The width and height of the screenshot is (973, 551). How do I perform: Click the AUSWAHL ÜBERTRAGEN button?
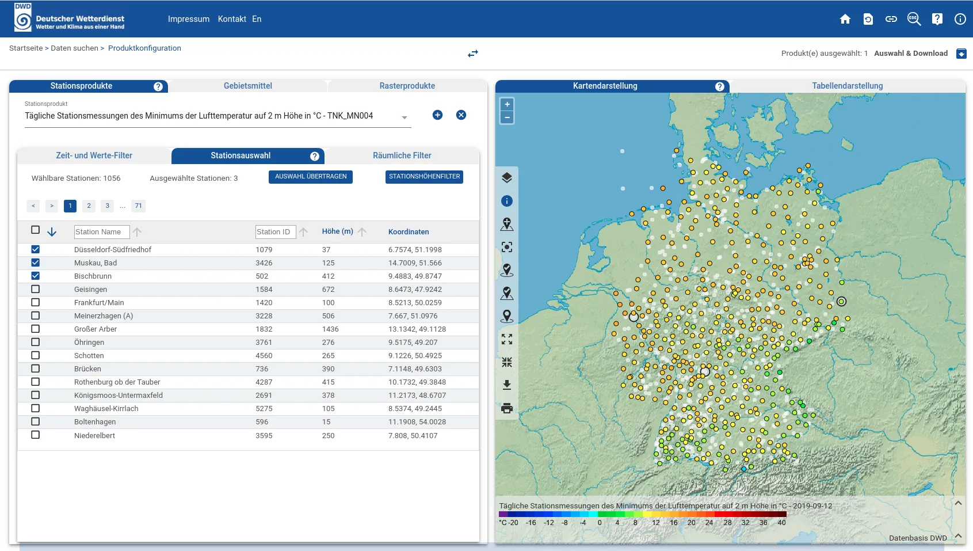[311, 177]
